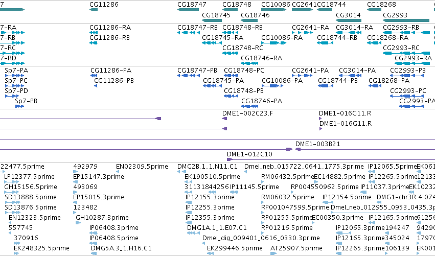Click transcript CG10086-RA
Screen dimensions: 435x256
282,37
